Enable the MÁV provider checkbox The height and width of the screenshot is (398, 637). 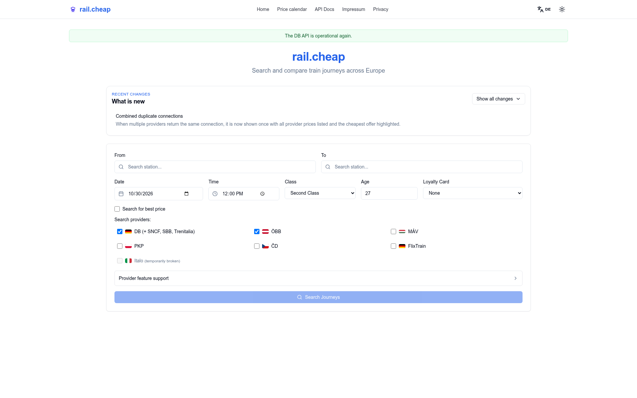393,232
